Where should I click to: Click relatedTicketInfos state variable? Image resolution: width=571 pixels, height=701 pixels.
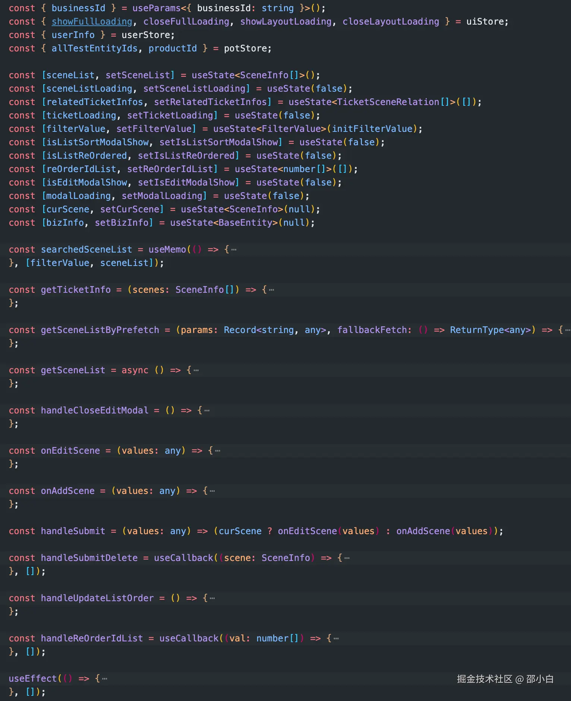click(x=95, y=102)
